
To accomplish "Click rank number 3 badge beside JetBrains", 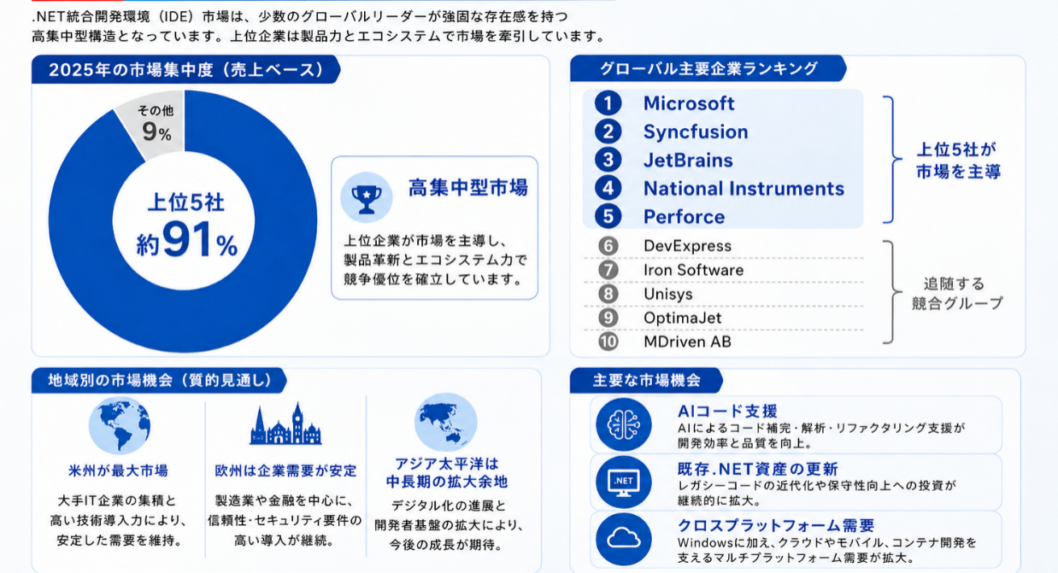I will click(x=608, y=160).
